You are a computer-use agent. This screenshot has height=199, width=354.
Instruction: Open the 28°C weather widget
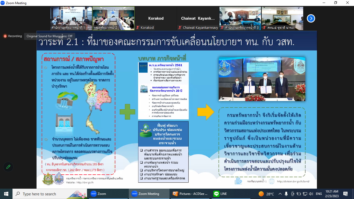click(x=266, y=194)
